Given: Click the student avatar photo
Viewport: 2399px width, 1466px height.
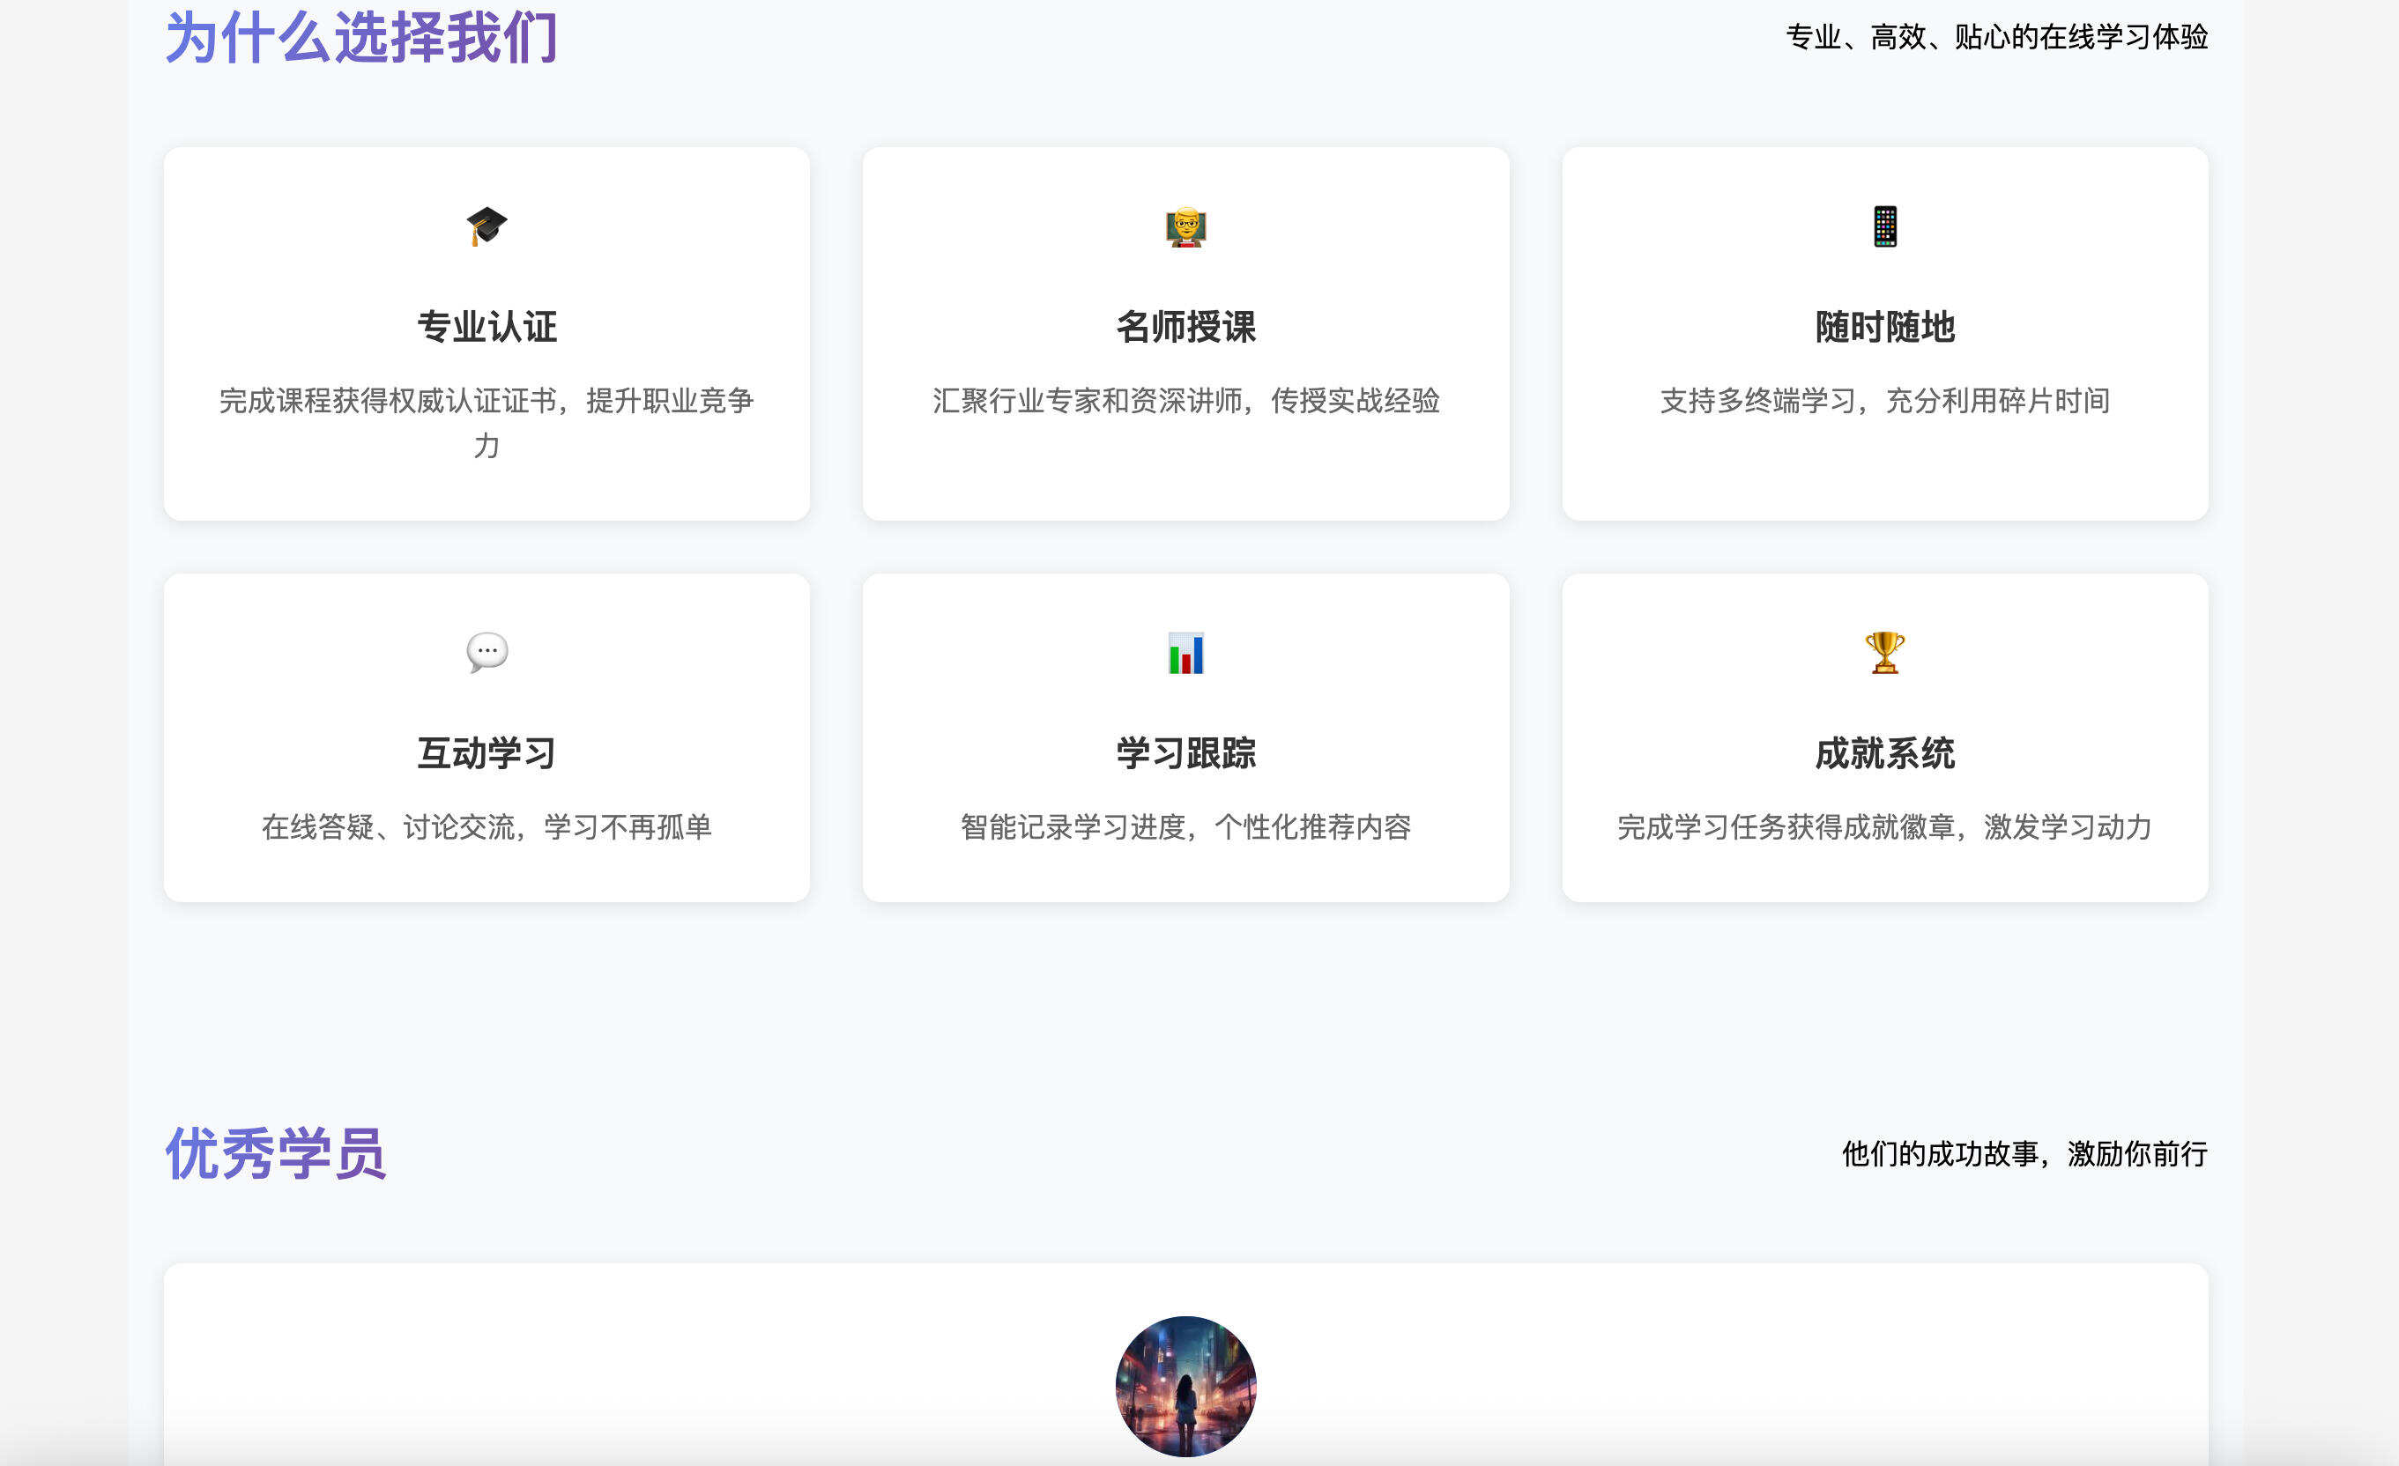Looking at the screenshot, I should [x=1186, y=1386].
